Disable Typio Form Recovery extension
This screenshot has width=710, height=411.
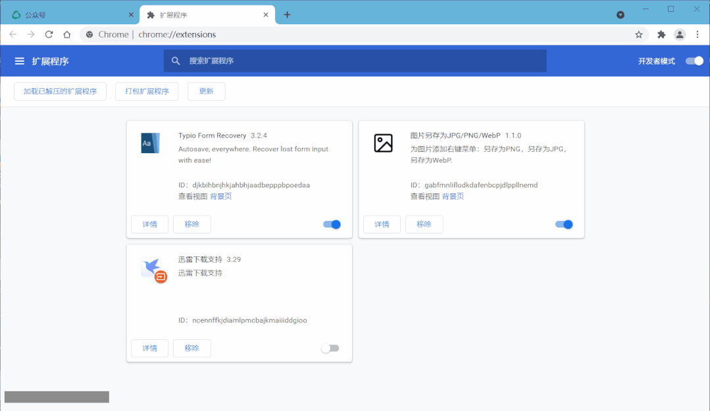click(332, 224)
